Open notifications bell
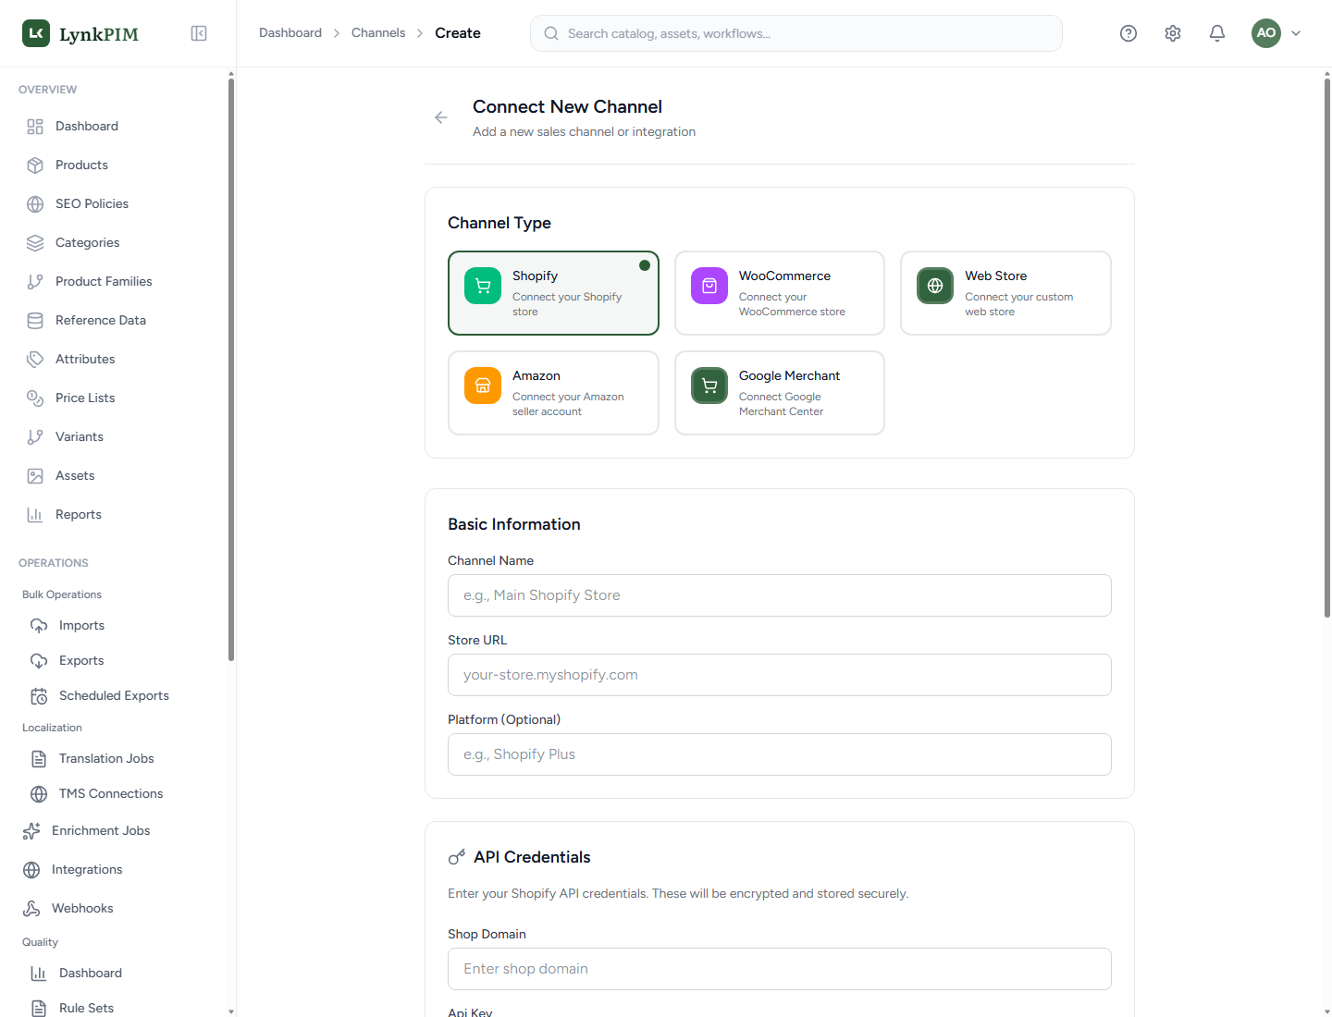This screenshot has width=1332, height=1017. tap(1217, 33)
